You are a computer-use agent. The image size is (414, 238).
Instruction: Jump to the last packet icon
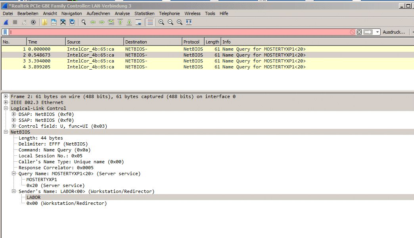pyautogui.click(x=129, y=22)
